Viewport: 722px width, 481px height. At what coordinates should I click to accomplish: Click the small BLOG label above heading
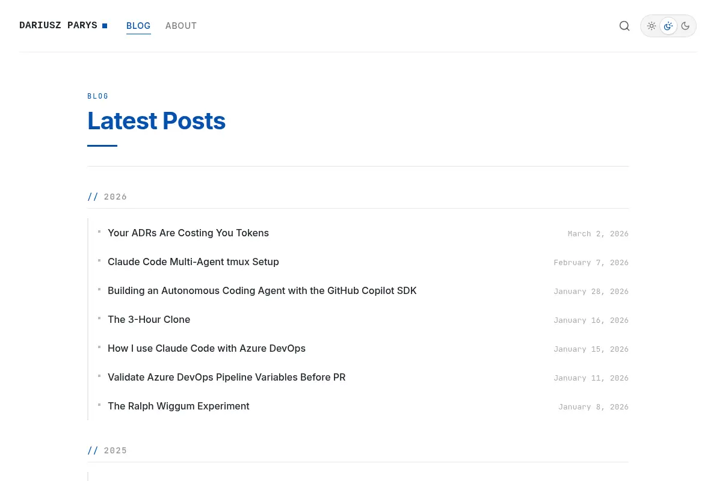point(98,96)
